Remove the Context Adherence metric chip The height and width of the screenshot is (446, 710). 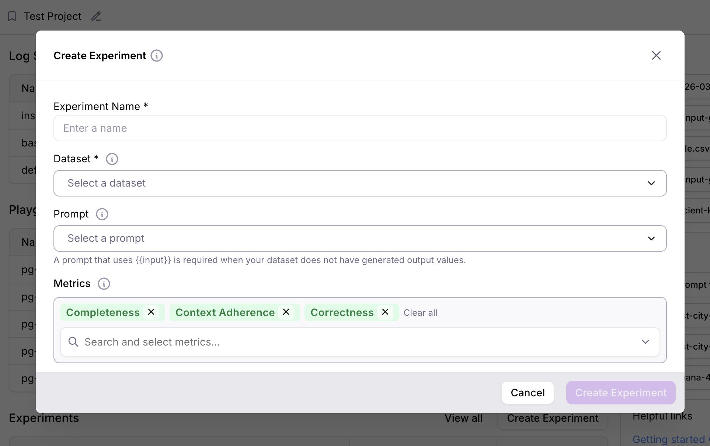pyautogui.click(x=286, y=312)
